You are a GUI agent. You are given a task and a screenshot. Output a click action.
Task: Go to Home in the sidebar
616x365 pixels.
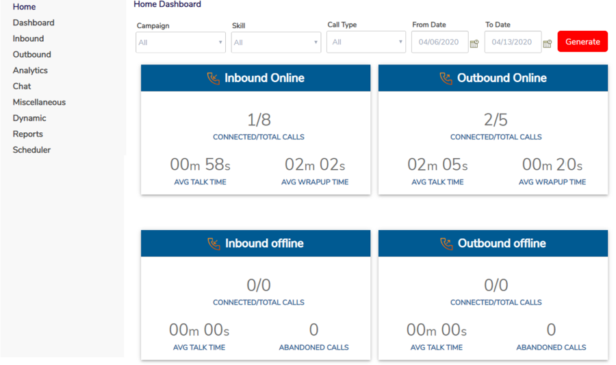(x=24, y=7)
